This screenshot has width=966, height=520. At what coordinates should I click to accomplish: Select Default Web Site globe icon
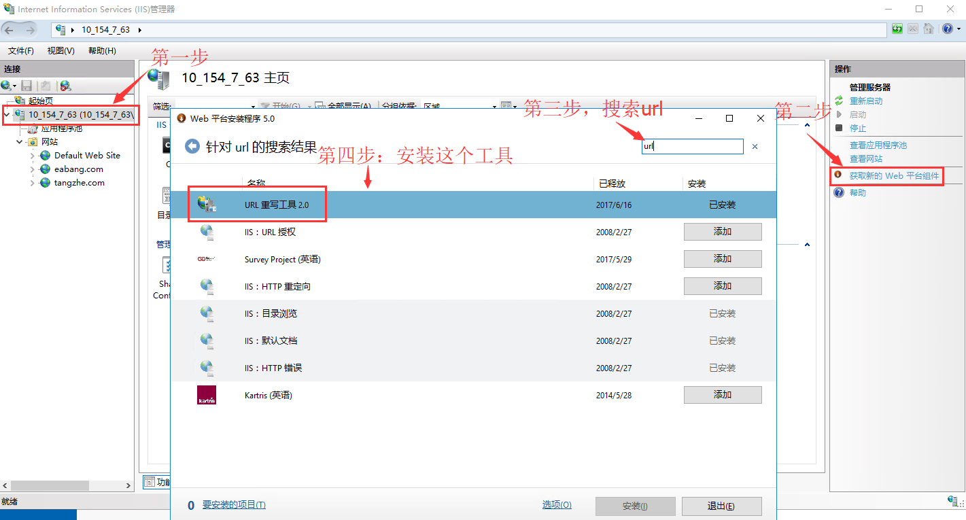click(45, 156)
